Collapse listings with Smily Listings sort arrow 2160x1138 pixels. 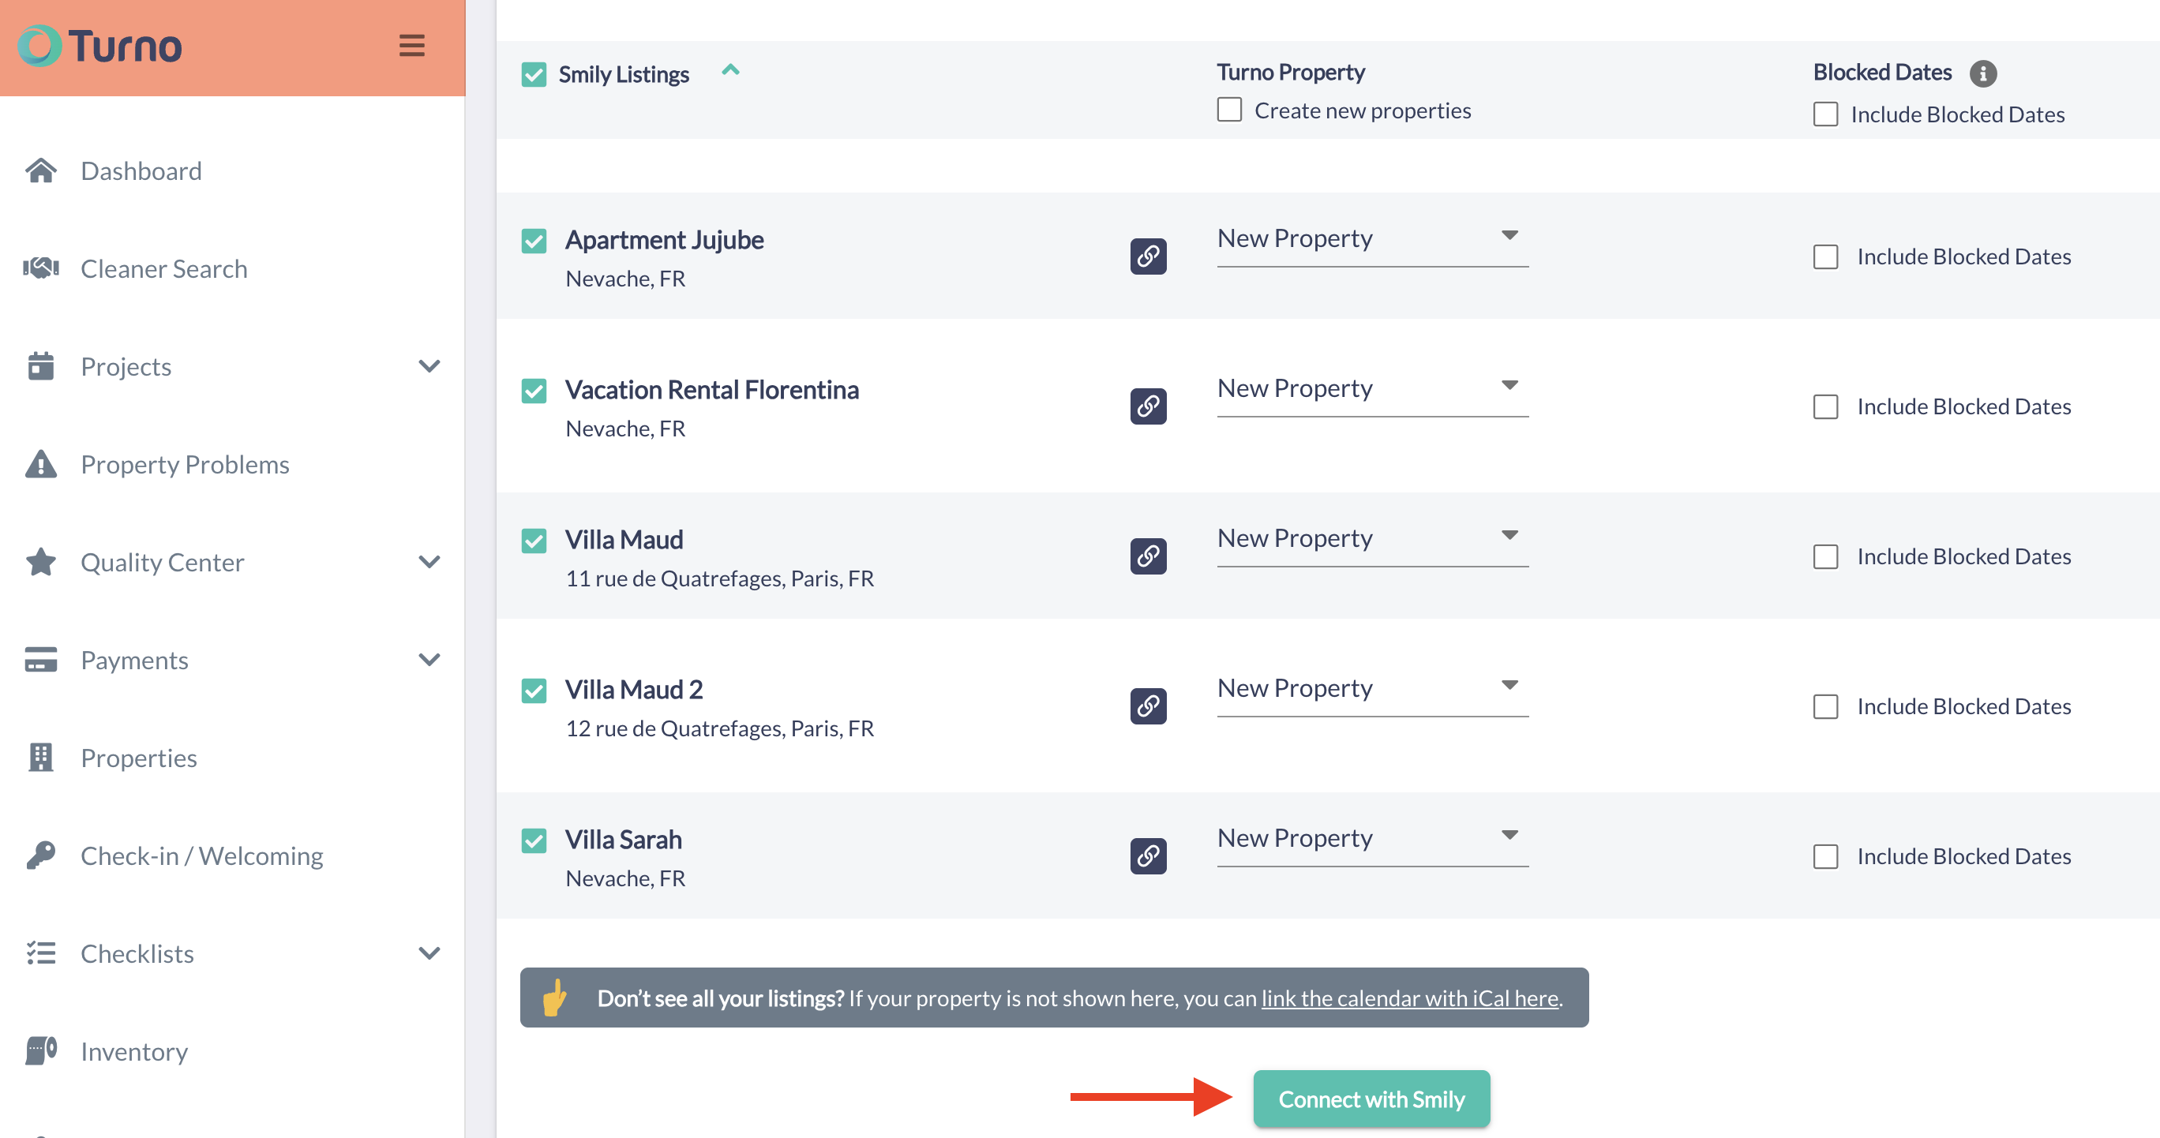point(729,71)
